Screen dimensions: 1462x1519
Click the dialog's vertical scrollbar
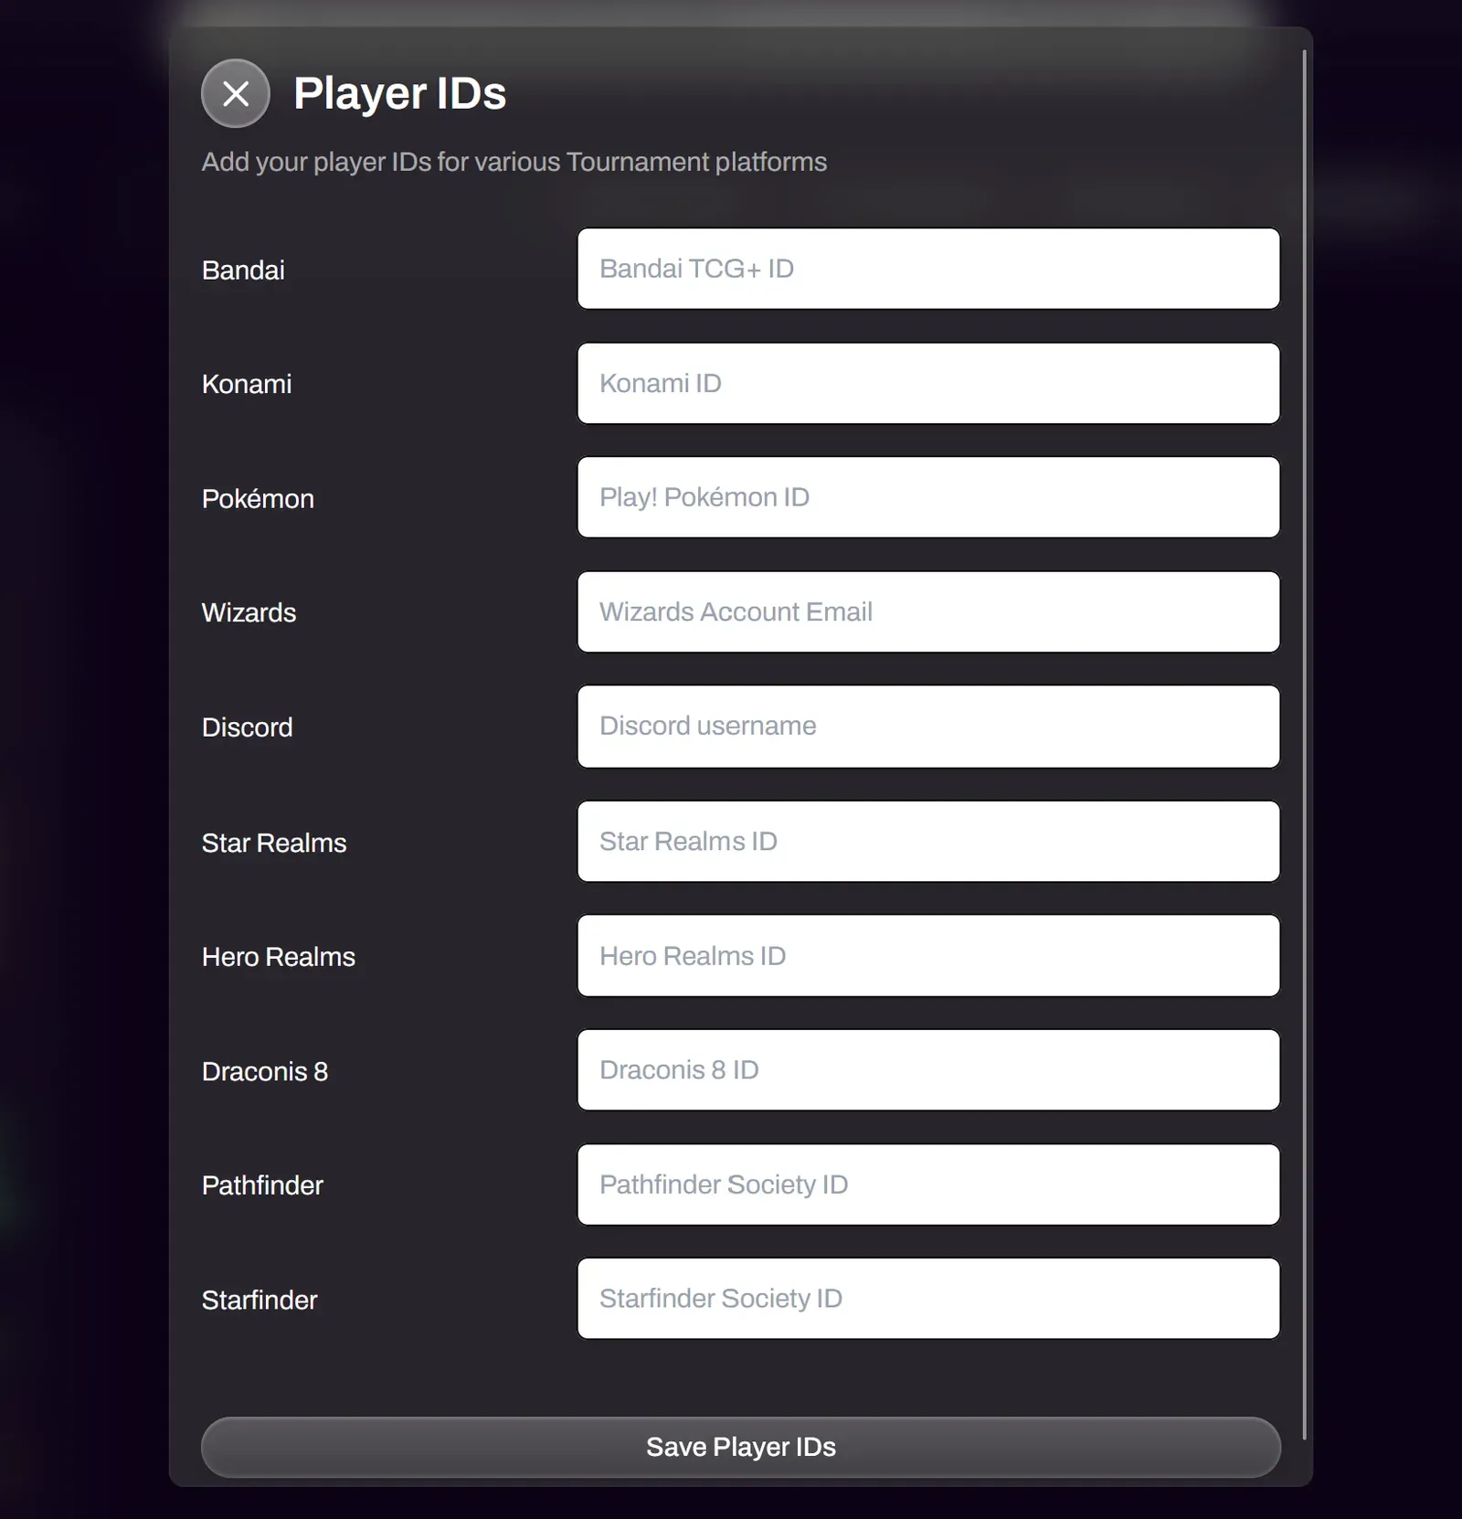(x=1304, y=745)
